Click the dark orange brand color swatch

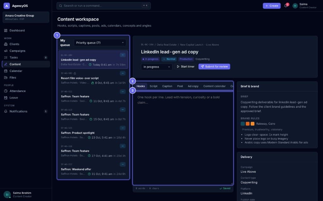point(248,124)
